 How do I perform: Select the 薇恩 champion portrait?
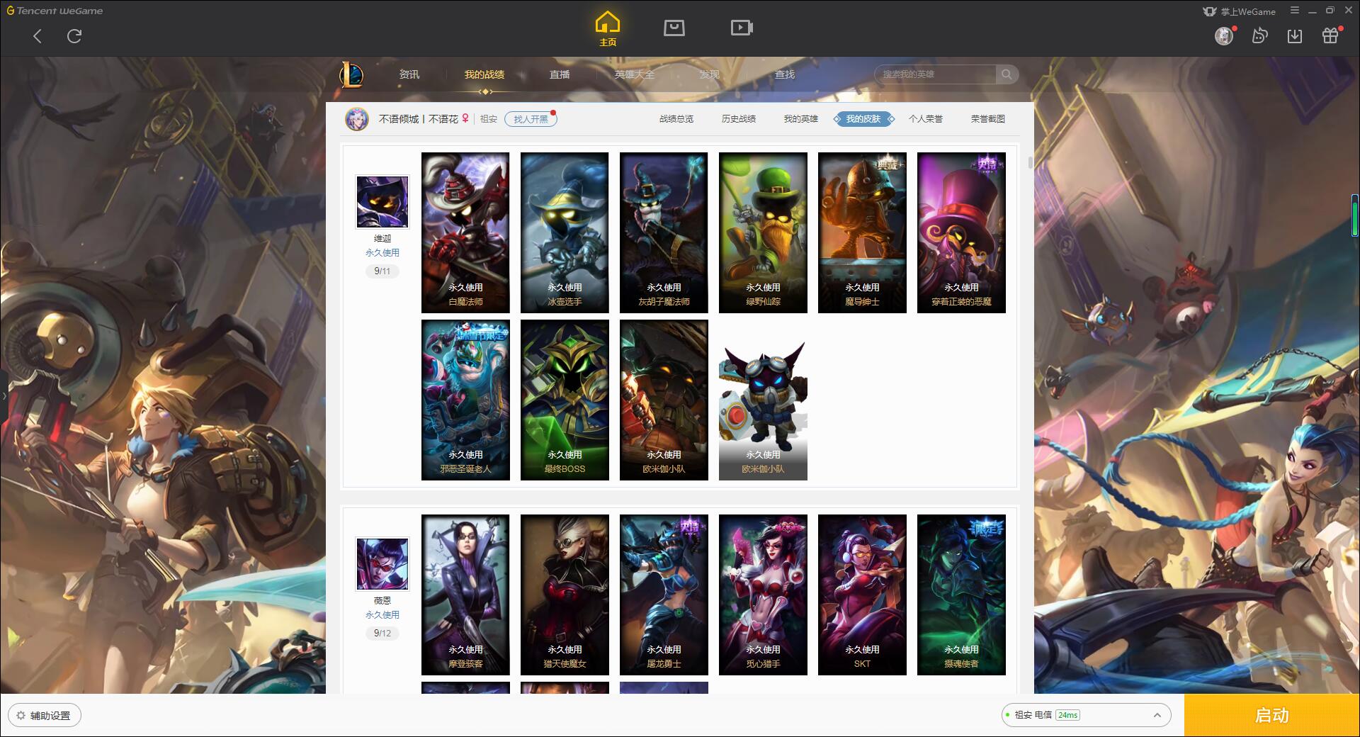coord(382,564)
